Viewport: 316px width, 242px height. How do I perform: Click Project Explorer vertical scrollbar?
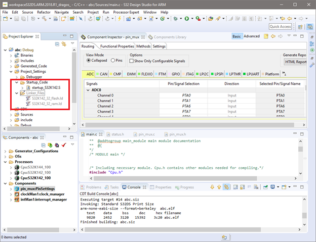point(74,77)
